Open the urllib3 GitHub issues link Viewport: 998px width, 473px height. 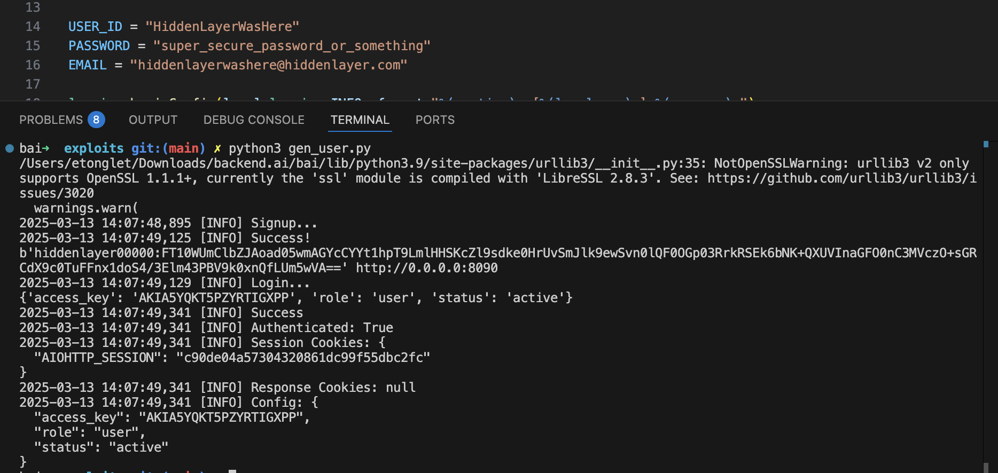pyautogui.click(x=842, y=178)
